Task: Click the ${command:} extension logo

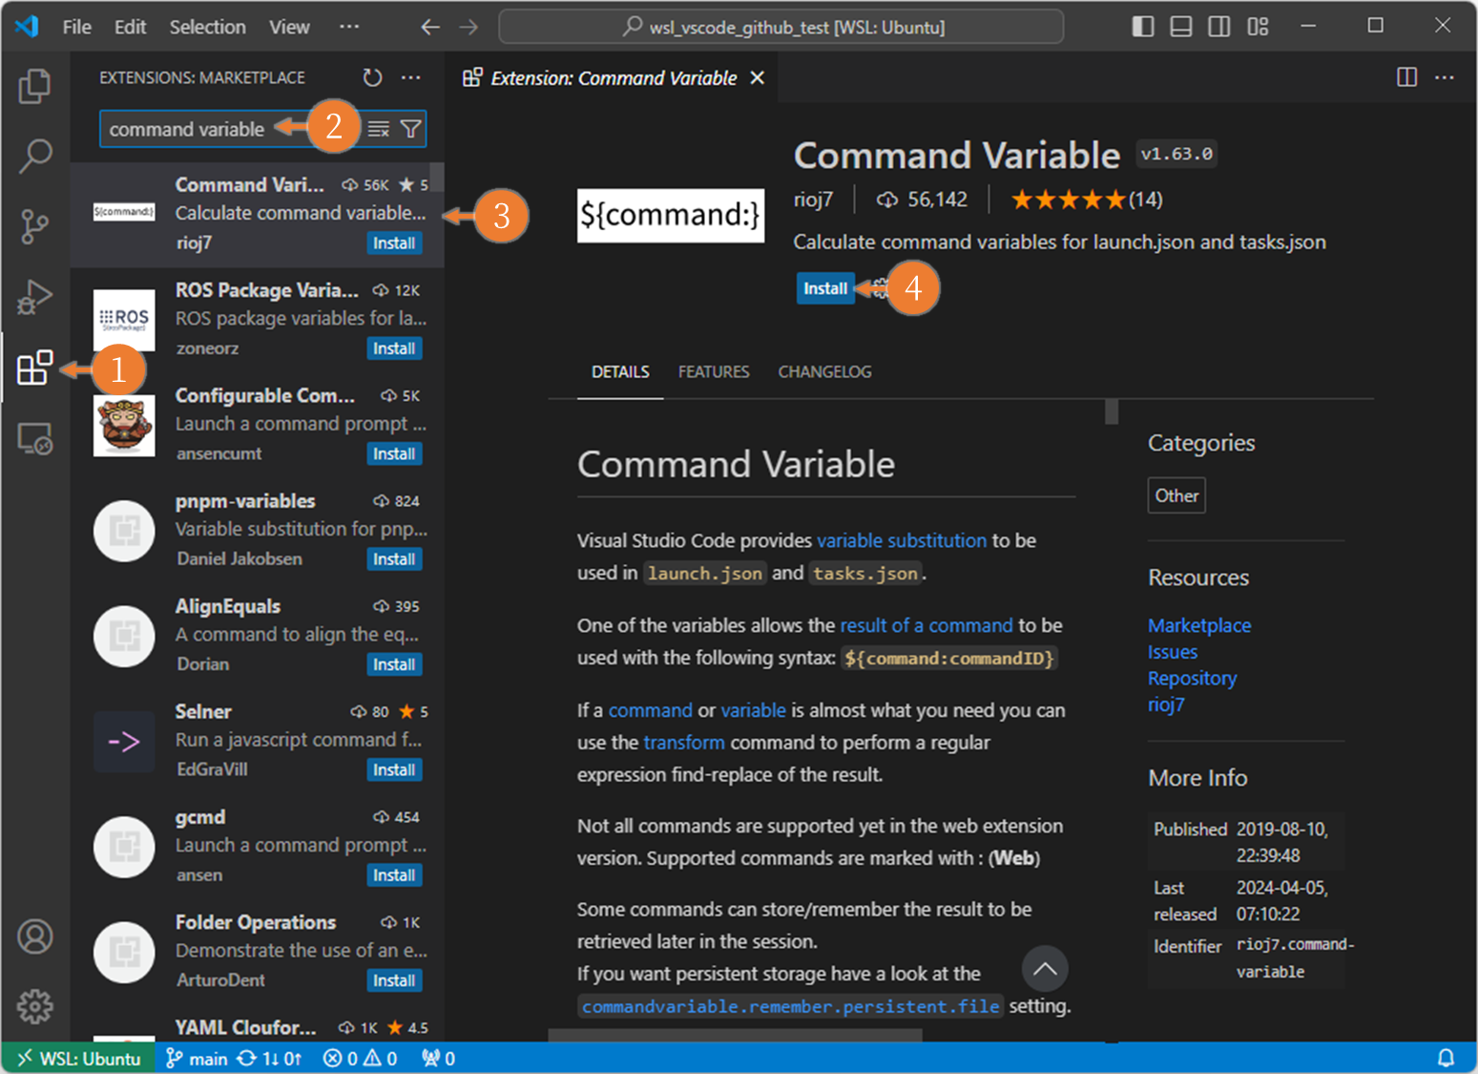Action: 671,215
